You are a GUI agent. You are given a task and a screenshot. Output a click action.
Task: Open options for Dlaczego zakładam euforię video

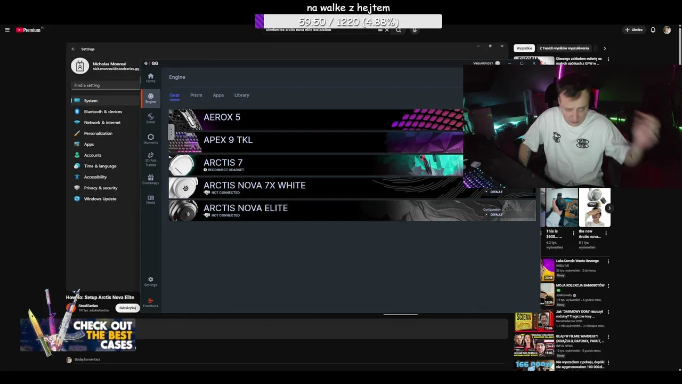[608, 59]
